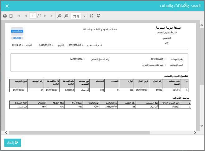The width and height of the screenshot is (205, 151).
Task: Select employee number 9692568419 in details box
Action: click(157, 59)
